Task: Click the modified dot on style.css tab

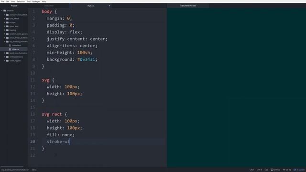Action: pyautogui.click(x=109, y=6)
